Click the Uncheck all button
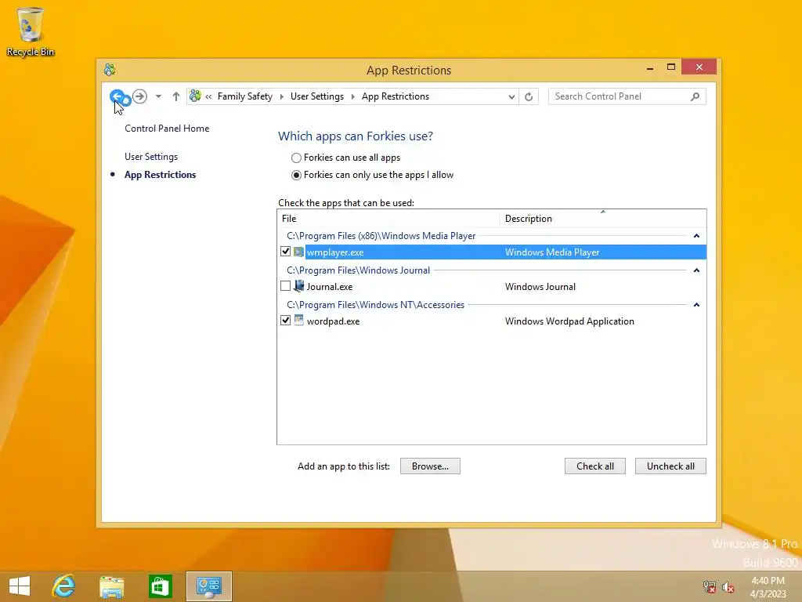Screen dimensions: 802x602 coord(670,466)
